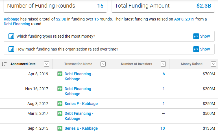Open Transaction Name column dropdown
Screen dimensions: 218x137
point(103,64)
